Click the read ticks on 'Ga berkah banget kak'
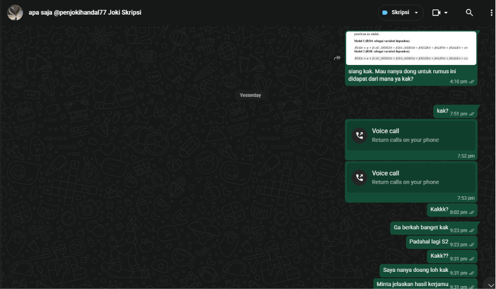Viewport: 496px width, 289px height. pyautogui.click(x=472, y=230)
